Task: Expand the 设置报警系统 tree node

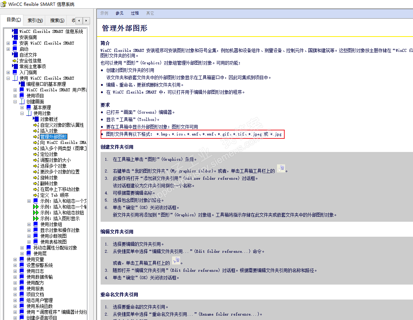Action: 15,265
